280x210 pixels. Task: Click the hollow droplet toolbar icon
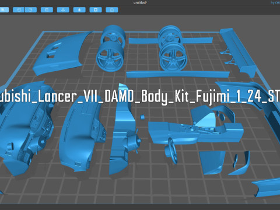click(79, 10)
